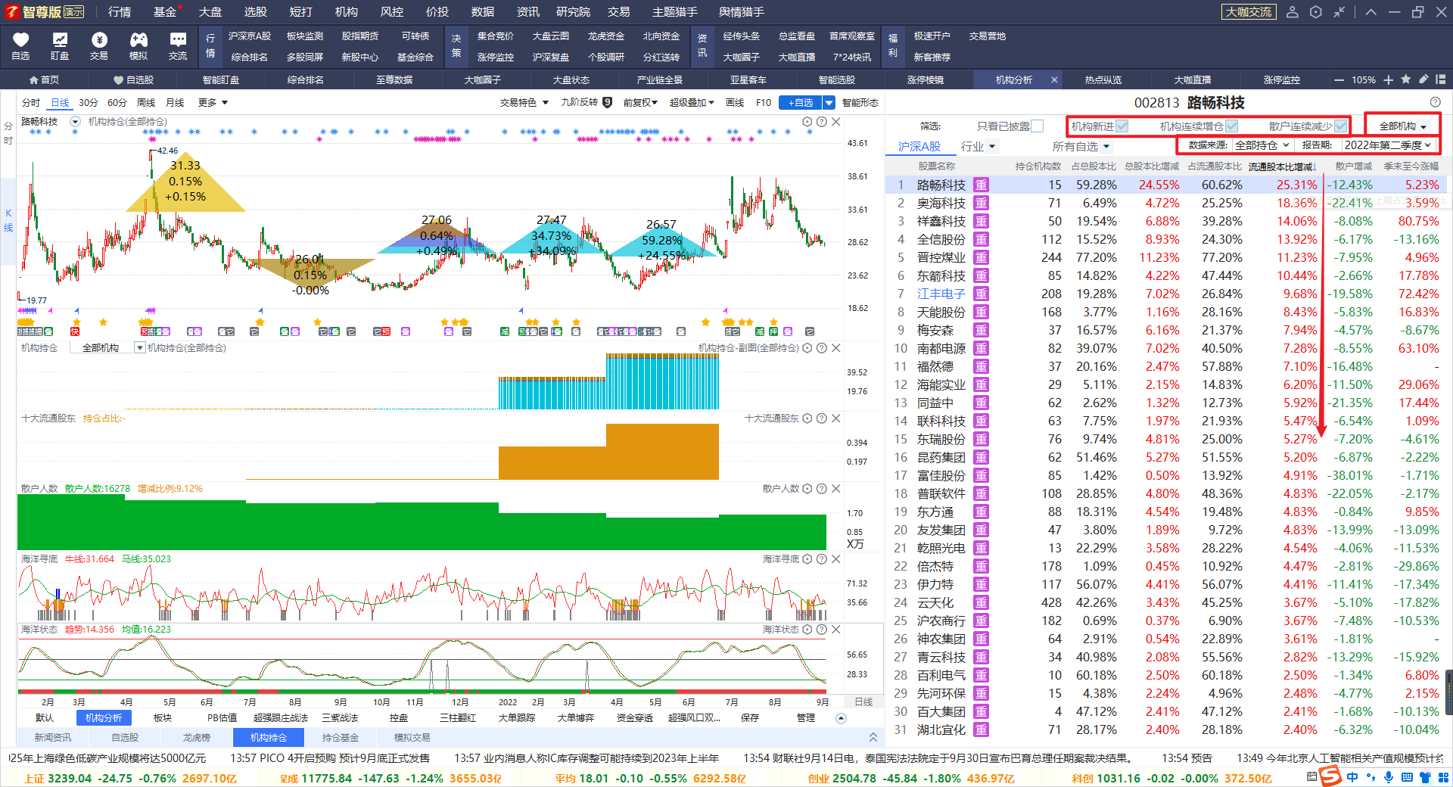Select the 月线 chart period
The image size is (1453, 787).
point(175,102)
